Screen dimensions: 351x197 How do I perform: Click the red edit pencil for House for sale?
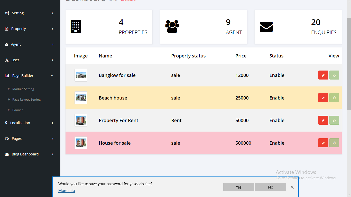(x=323, y=143)
